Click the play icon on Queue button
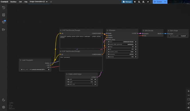The image size is (190, 111). point(155,2)
